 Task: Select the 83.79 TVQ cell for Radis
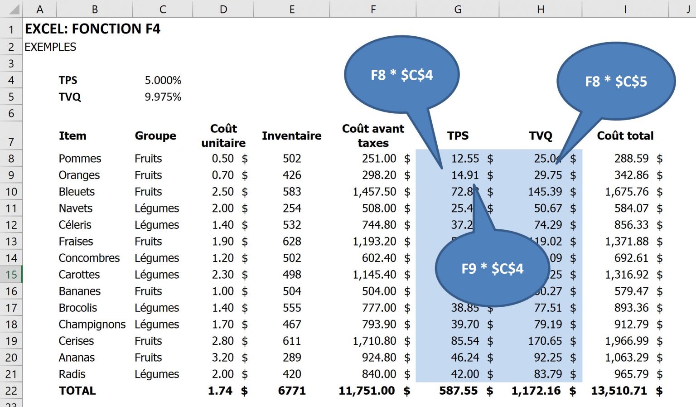click(541, 374)
